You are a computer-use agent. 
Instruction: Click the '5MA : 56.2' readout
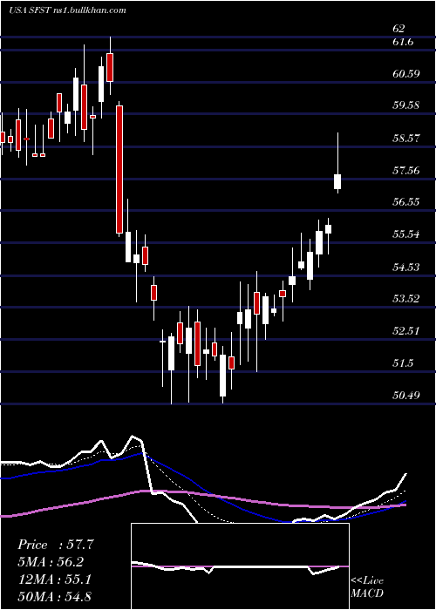pyautogui.click(x=51, y=562)
